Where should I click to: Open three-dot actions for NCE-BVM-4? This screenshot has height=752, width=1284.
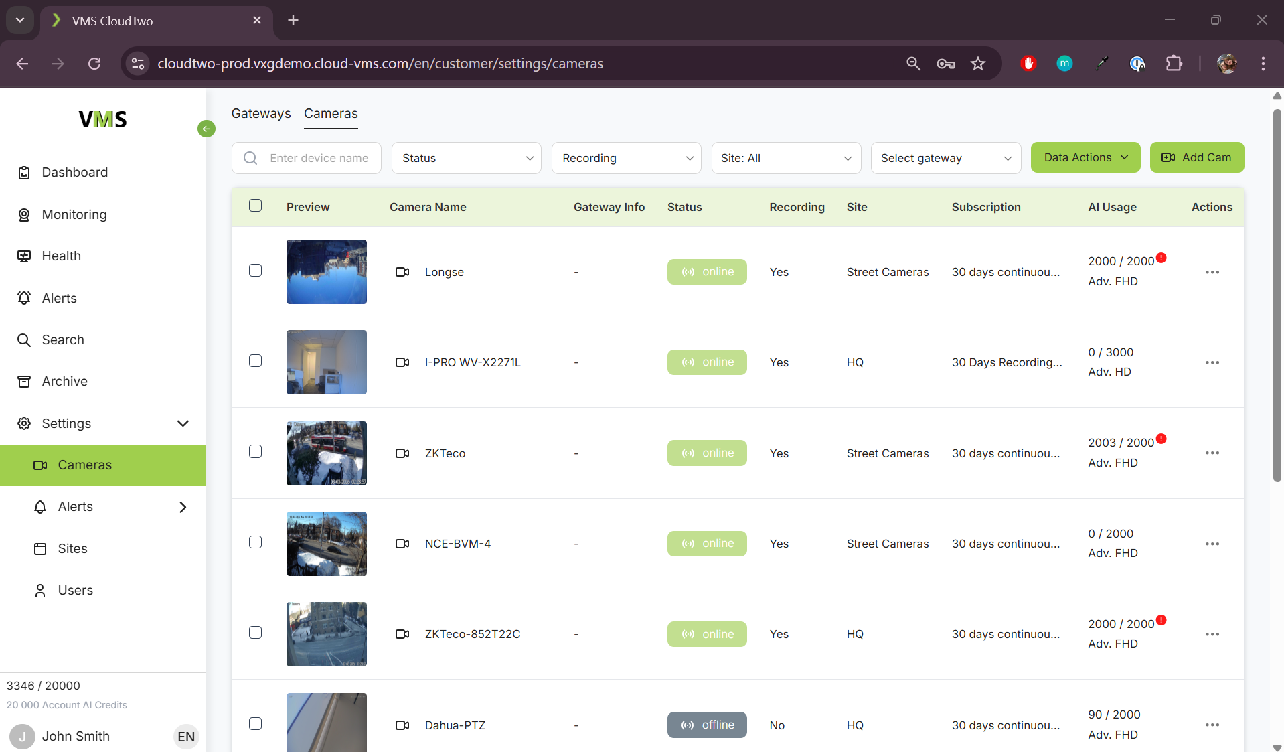tap(1212, 544)
